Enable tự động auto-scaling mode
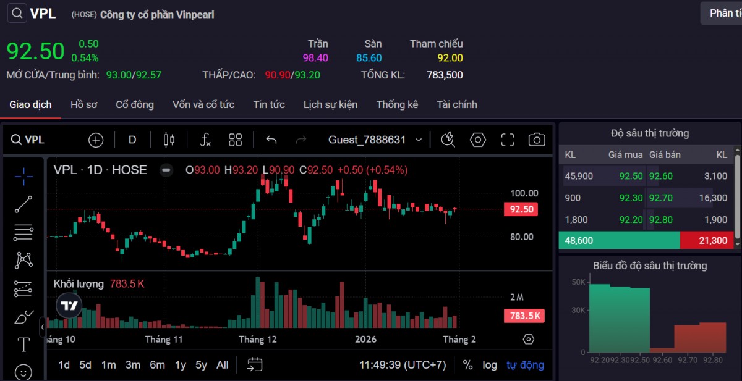This screenshot has width=742, height=381. pos(524,365)
